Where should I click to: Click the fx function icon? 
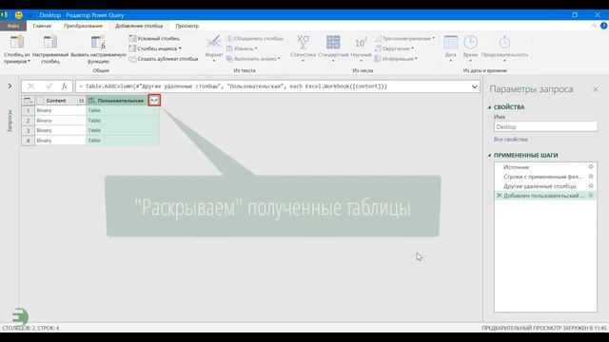pyautogui.click(x=64, y=86)
